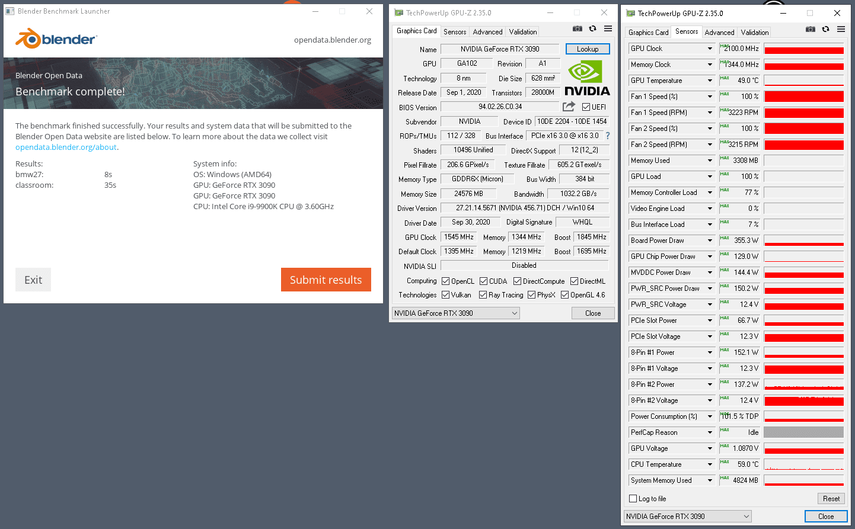Open GPU selector dropdown in Graphics Card window
This screenshot has height=529, width=855.
(455, 313)
